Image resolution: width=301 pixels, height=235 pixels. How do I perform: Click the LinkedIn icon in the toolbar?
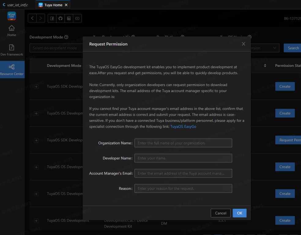point(69,19)
